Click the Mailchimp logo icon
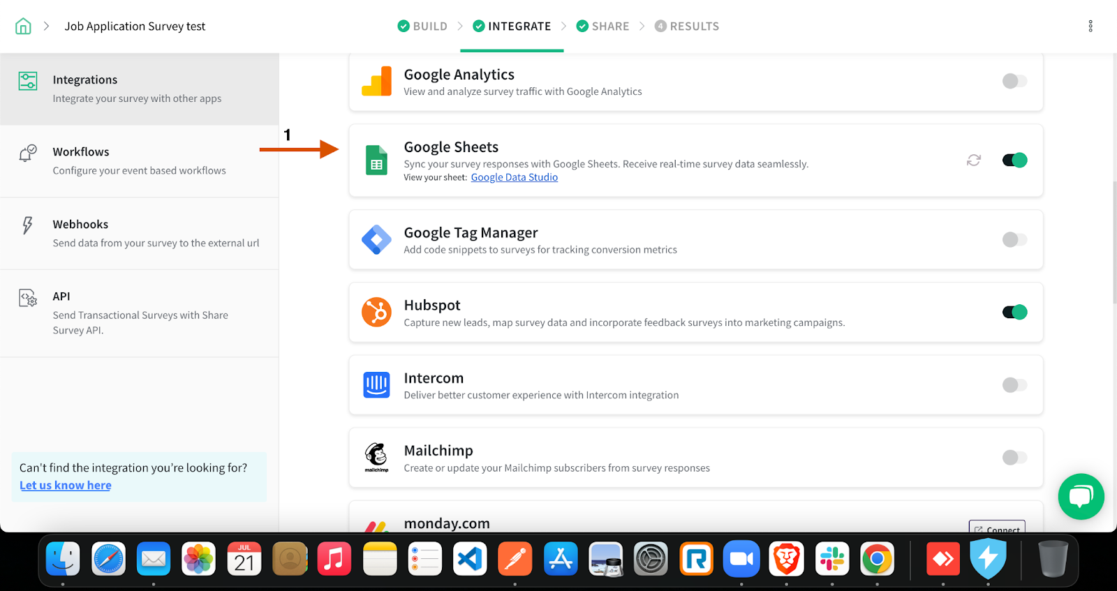This screenshot has height=591, width=1117. coord(376,458)
